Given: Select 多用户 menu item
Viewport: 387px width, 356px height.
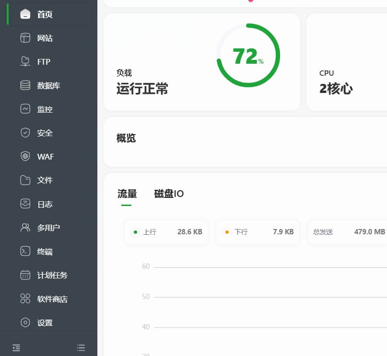Looking at the screenshot, I should 48,228.
